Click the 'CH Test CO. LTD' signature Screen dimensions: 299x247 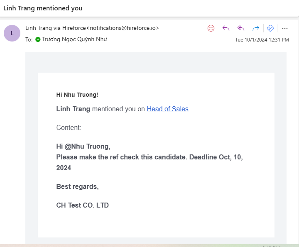click(82, 205)
